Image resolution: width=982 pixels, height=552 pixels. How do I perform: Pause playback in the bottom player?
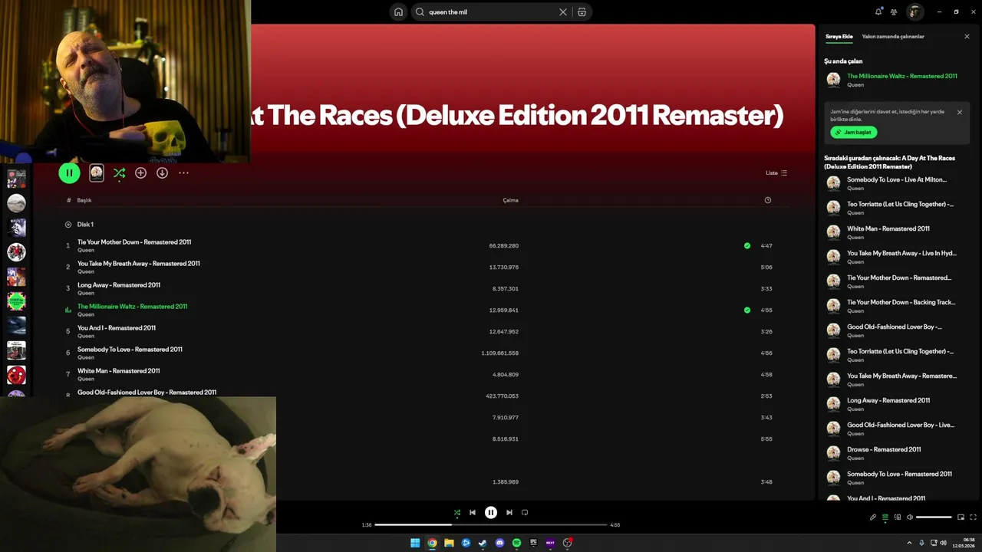(491, 513)
